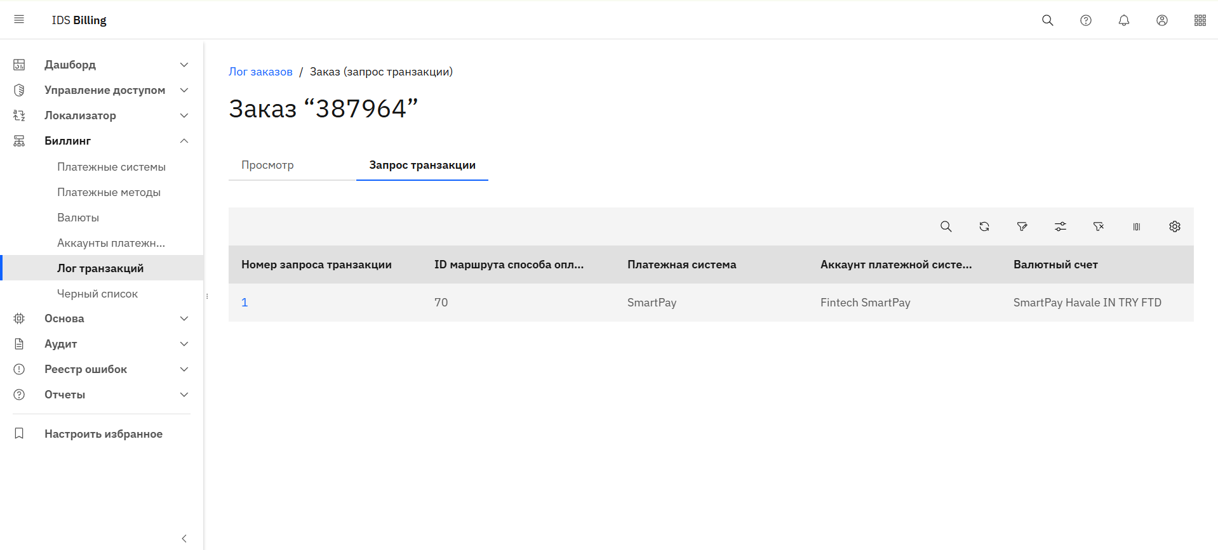Toggle the hamburger menu in header
Image resolution: width=1218 pixels, height=550 pixels.
click(x=19, y=20)
